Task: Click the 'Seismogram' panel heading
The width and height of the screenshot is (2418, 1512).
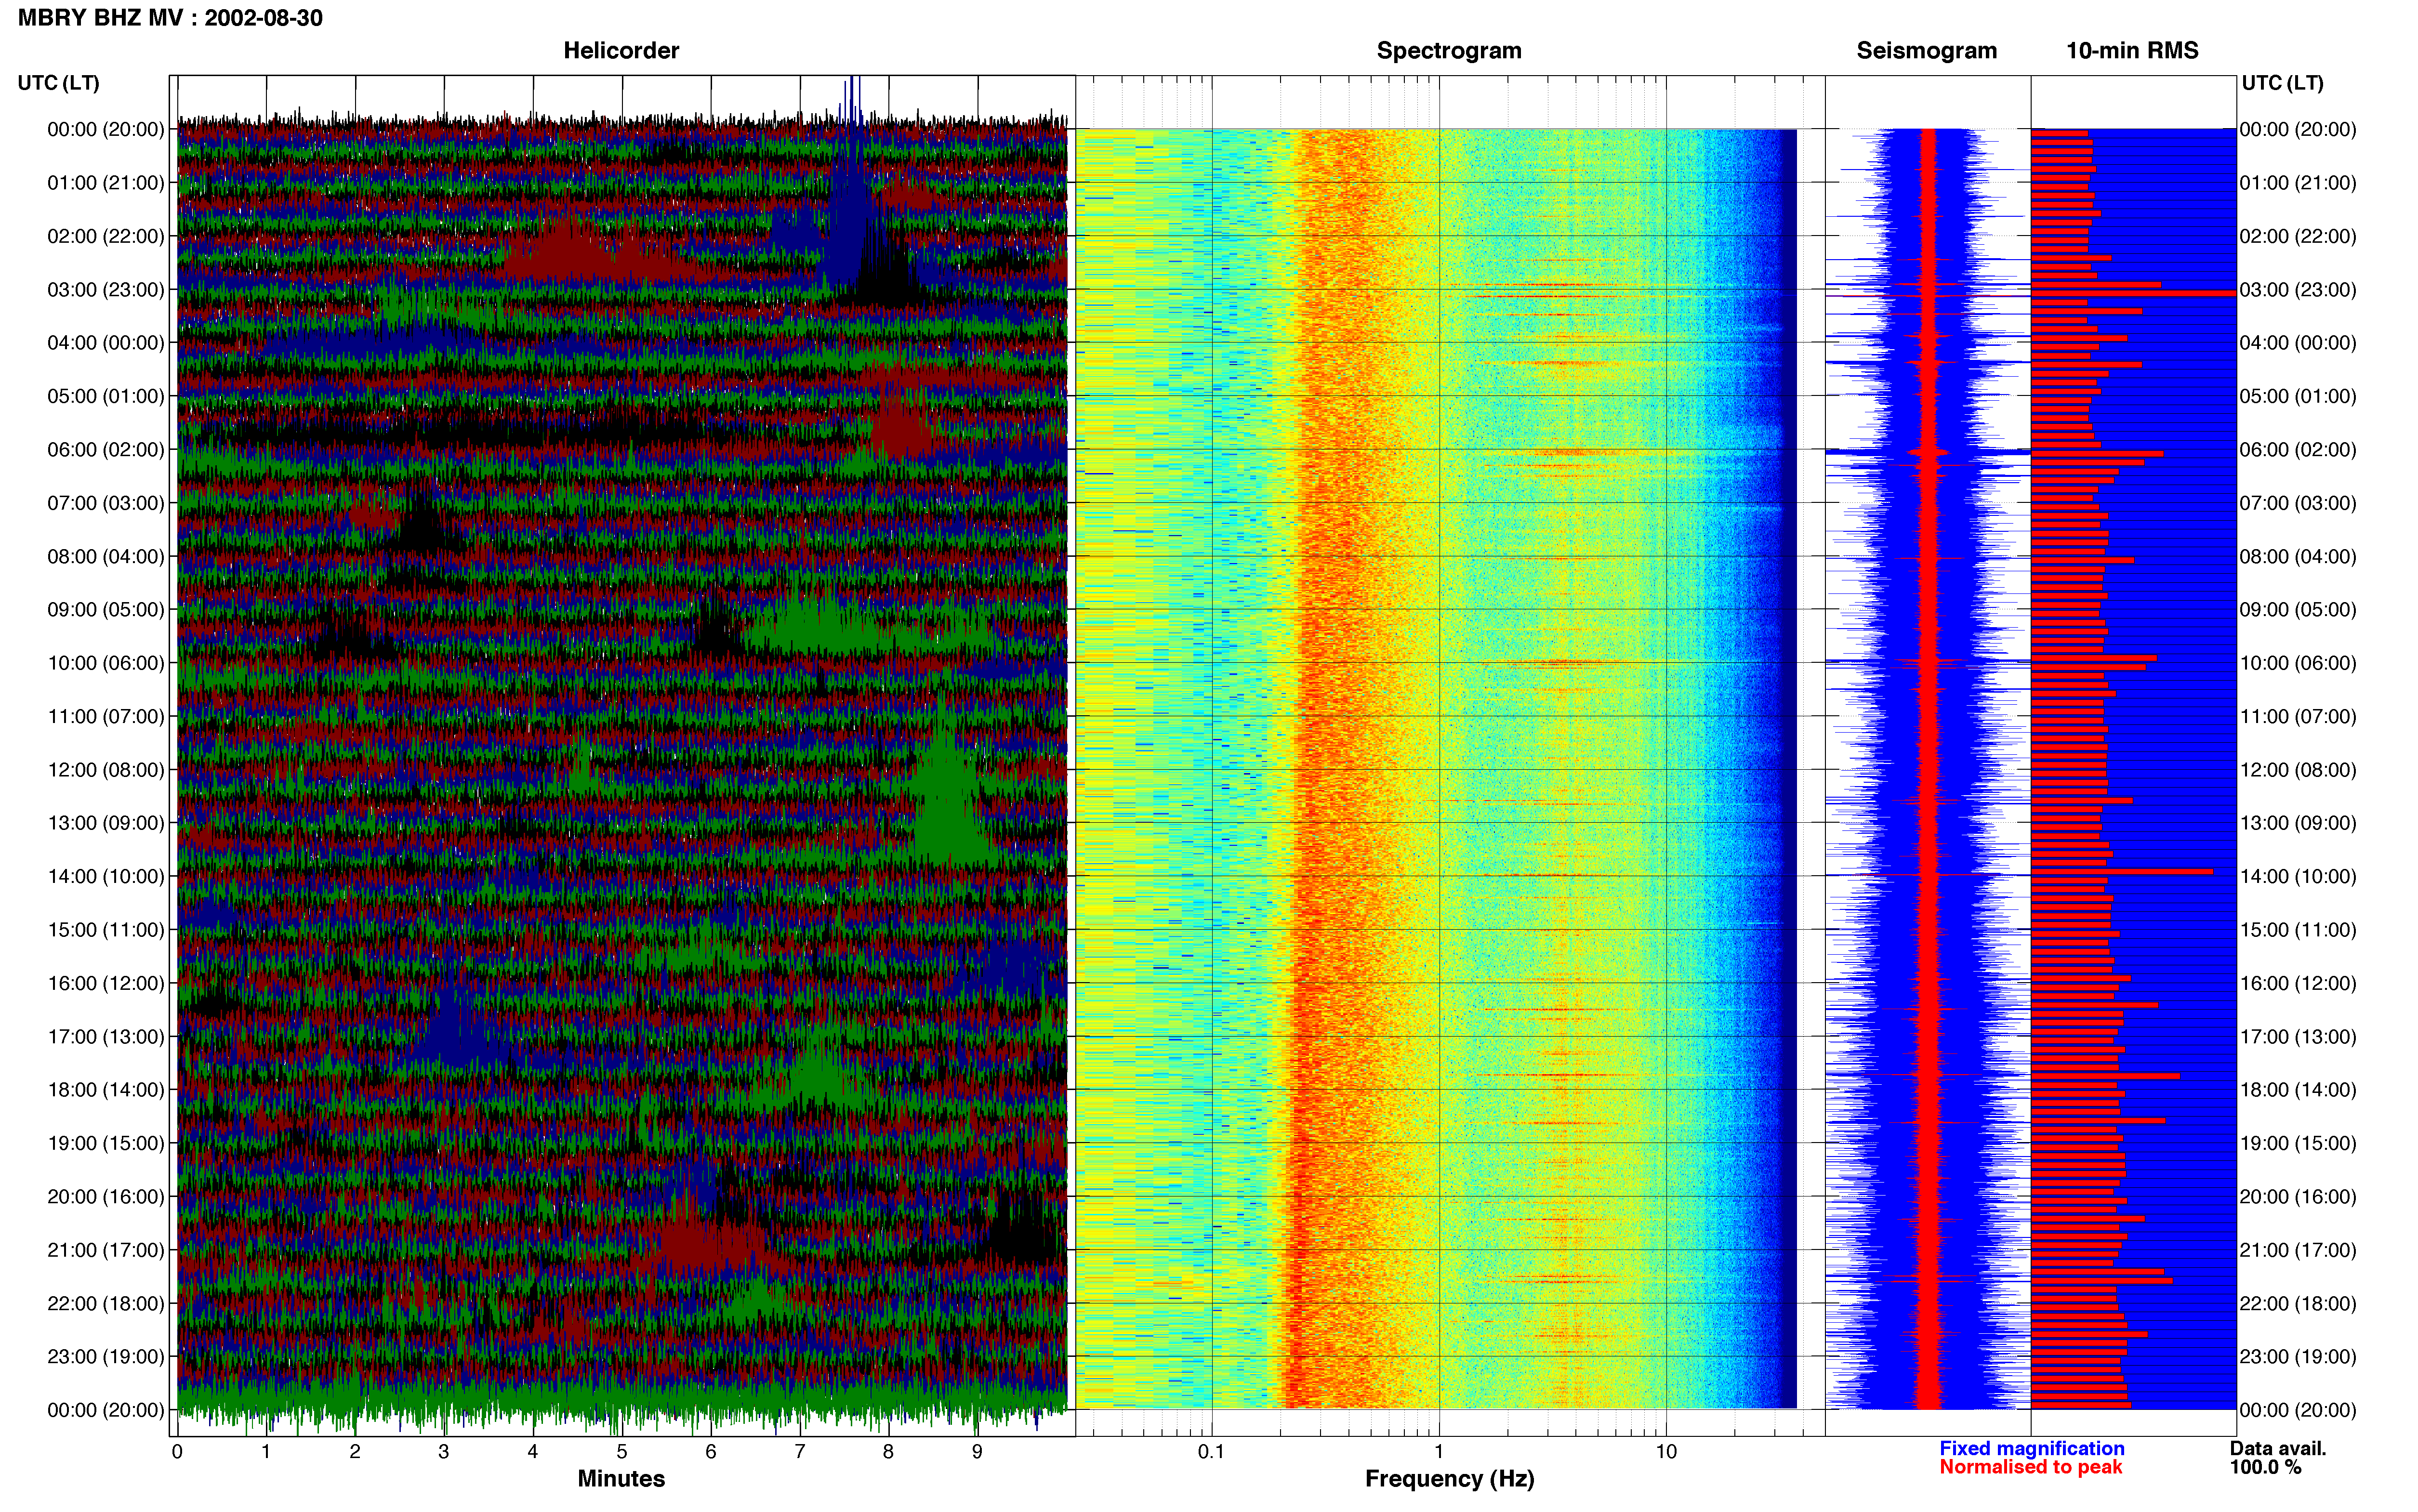Action: click(x=1926, y=51)
